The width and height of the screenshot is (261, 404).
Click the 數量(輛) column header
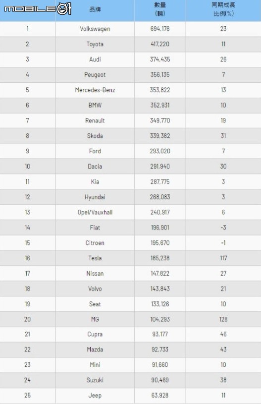160,9
